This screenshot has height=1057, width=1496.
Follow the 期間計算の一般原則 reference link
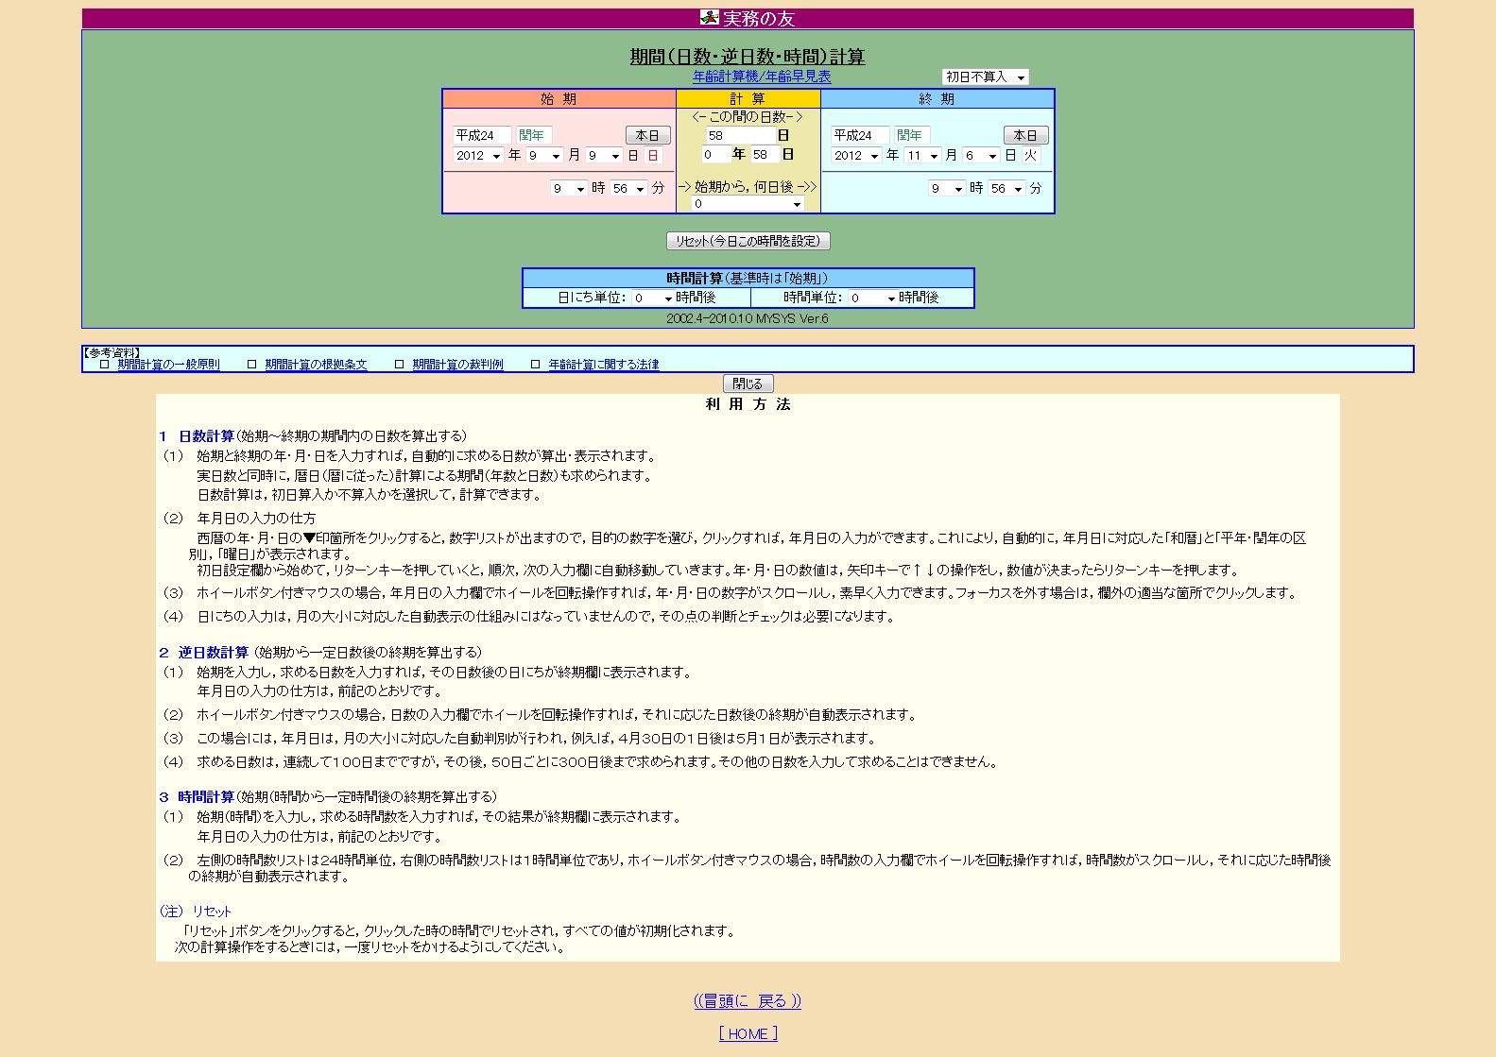168,365
